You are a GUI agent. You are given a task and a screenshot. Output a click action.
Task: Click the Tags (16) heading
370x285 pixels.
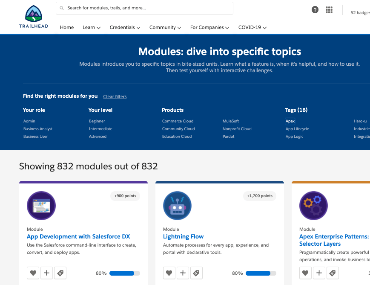pyautogui.click(x=296, y=110)
